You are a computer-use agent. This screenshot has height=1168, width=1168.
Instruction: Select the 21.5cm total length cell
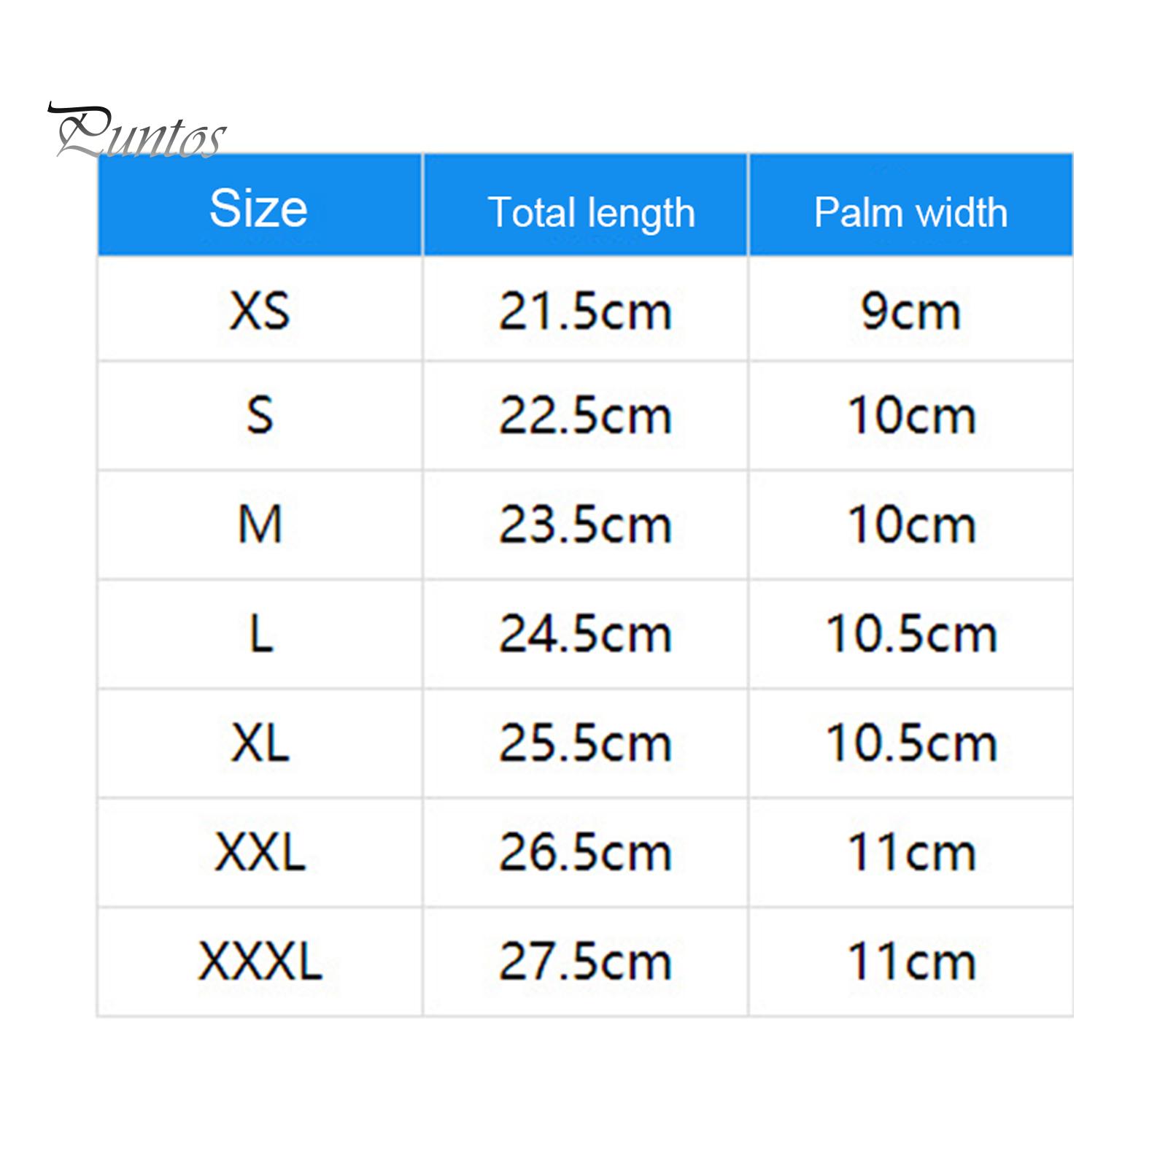click(585, 312)
